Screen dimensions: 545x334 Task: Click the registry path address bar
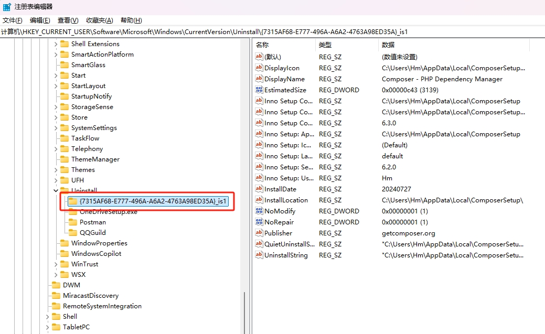point(273,31)
